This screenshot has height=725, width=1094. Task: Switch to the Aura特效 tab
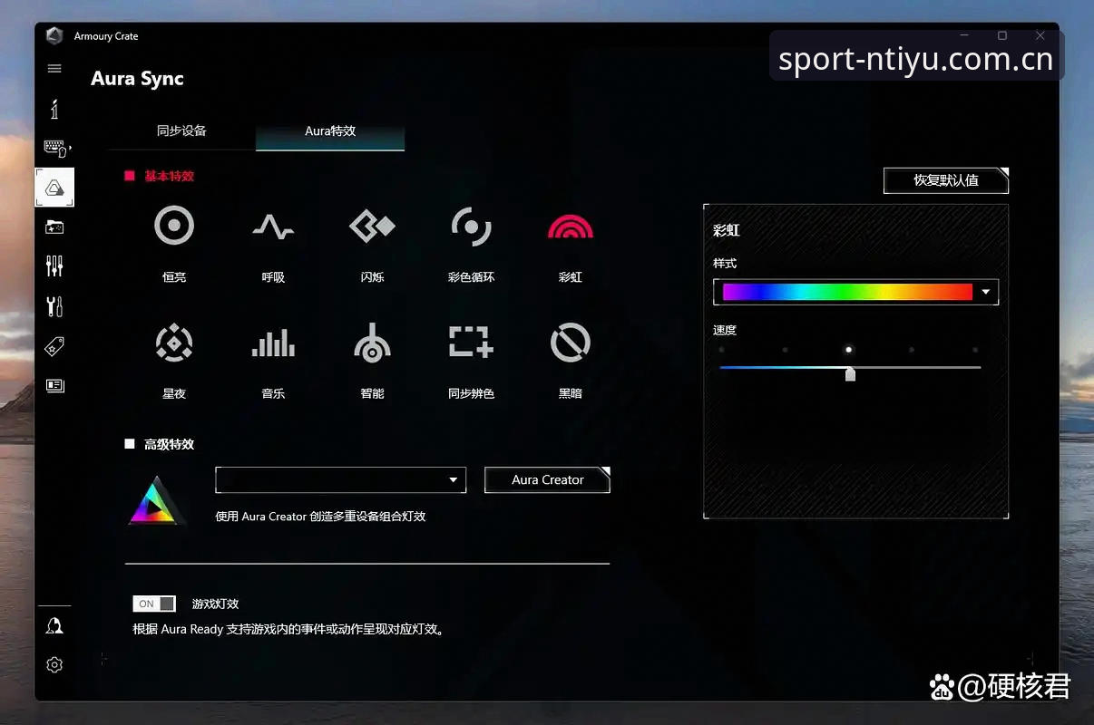[330, 131]
